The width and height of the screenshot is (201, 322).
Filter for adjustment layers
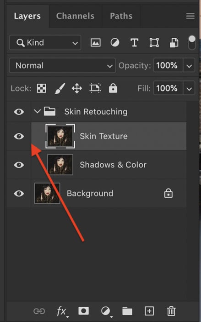(115, 43)
